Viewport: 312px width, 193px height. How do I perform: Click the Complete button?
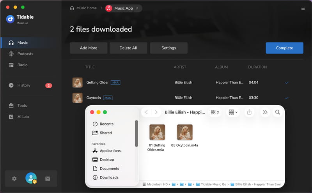tap(284, 48)
